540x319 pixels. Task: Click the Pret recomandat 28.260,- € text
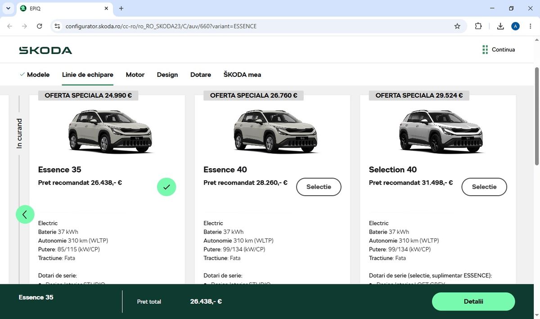[245, 183]
